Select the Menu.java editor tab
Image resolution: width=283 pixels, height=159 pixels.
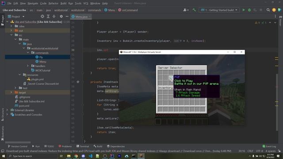81,17
